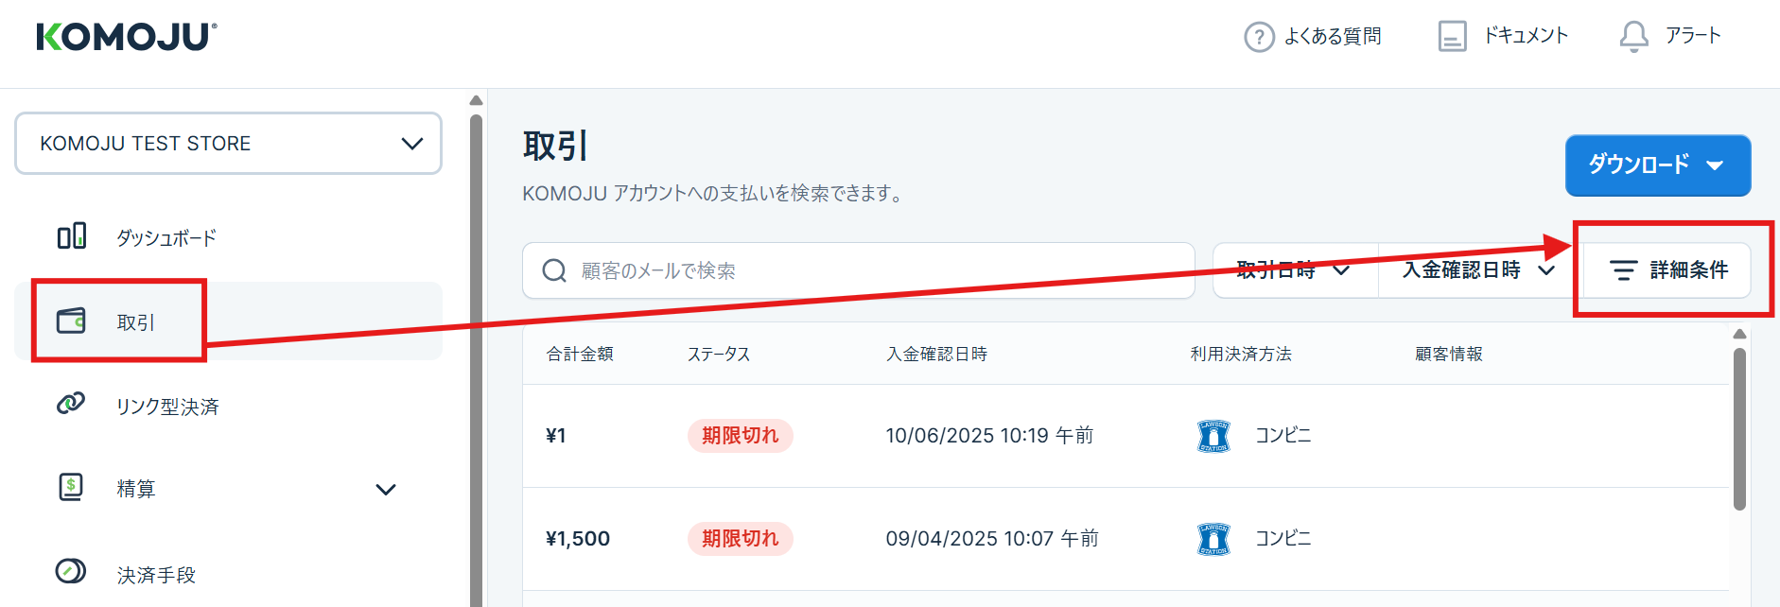Click the 期限切れ status on ¥1,500 row
Viewport: 1780px width, 607px height.
pyautogui.click(x=740, y=539)
